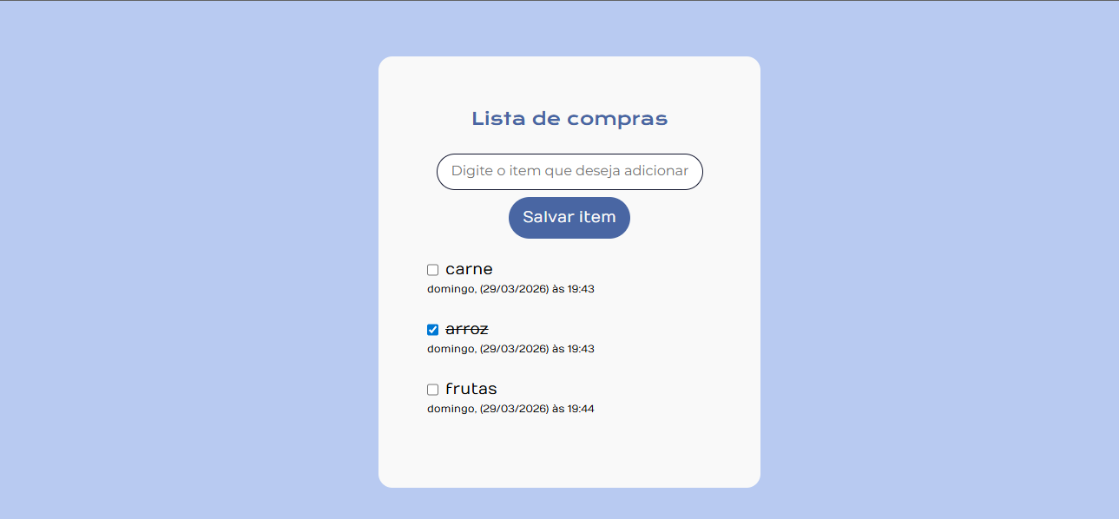Click the Lista de compras heading
This screenshot has height=519, width=1119.
[x=569, y=119]
